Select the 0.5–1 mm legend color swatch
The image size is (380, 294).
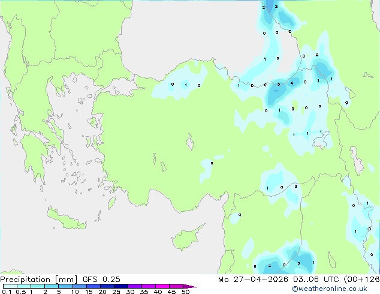coord(24,286)
